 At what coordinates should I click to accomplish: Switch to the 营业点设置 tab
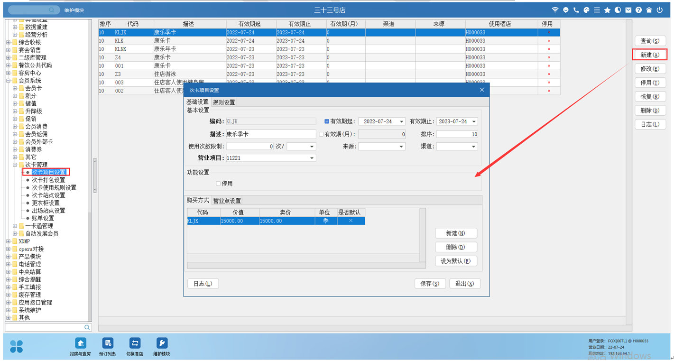tap(227, 201)
